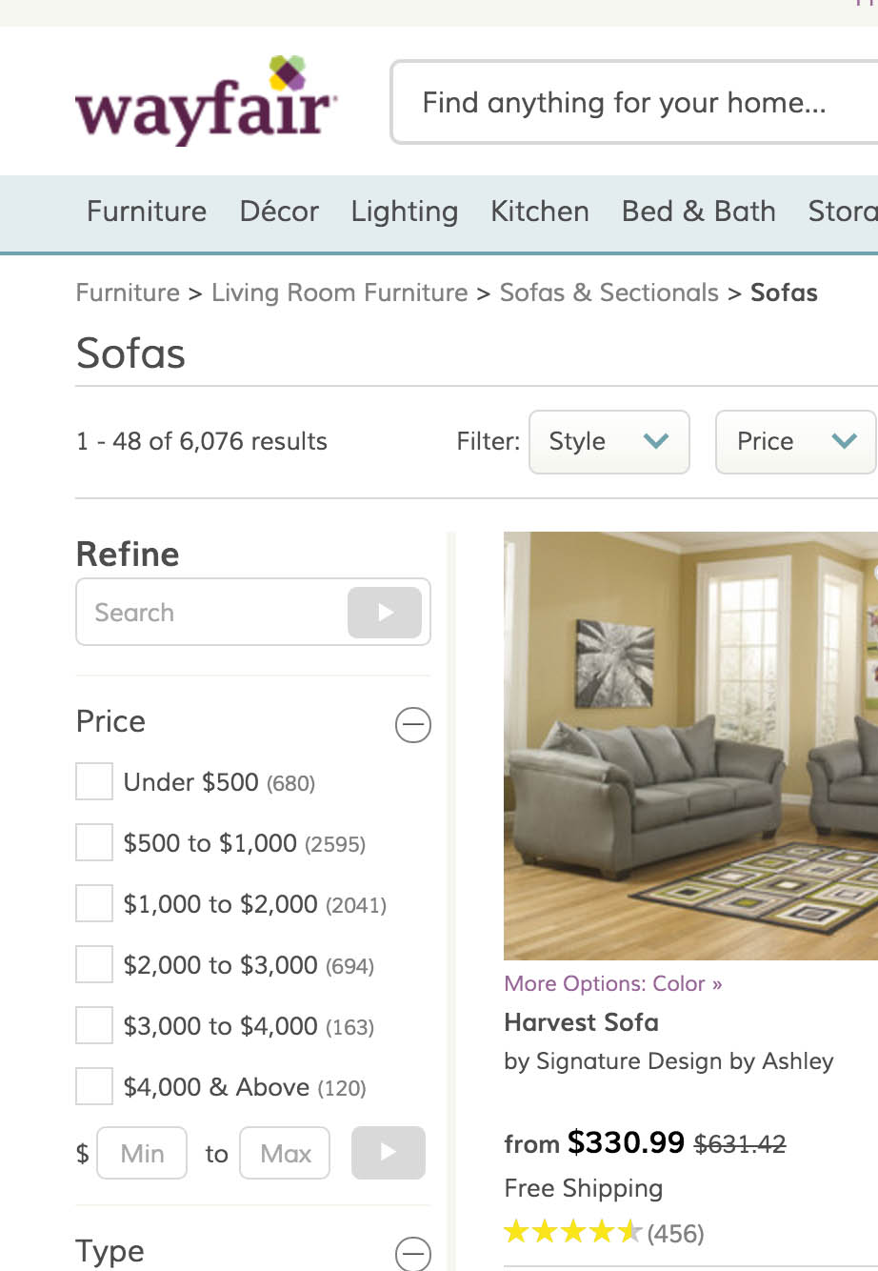Enable the $4,000 & Above filter
878x1271 pixels.
coord(94,1087)
